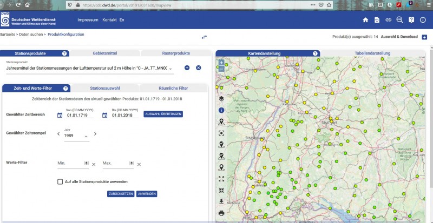
Task: Click the AUSWAHL ÜBERTRAGEN button
Action: [x=163, y=113]
